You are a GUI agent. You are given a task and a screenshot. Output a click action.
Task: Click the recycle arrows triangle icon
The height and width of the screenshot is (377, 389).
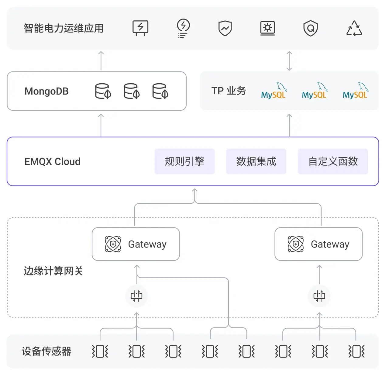coord(354,28)
